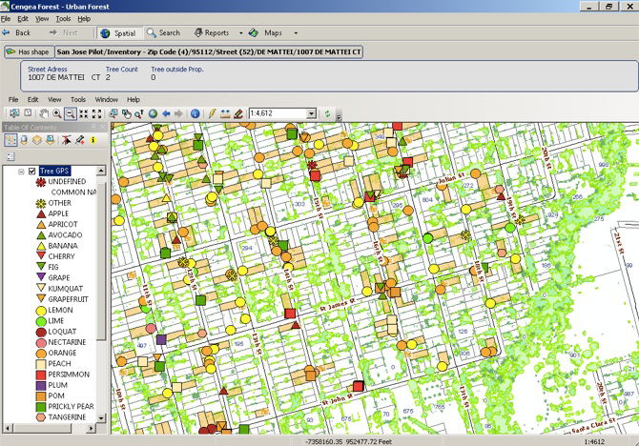The image size is (639, 446).
Task: Click the red PERSIMMON legend swatch
Action: (x=40, y=375)
